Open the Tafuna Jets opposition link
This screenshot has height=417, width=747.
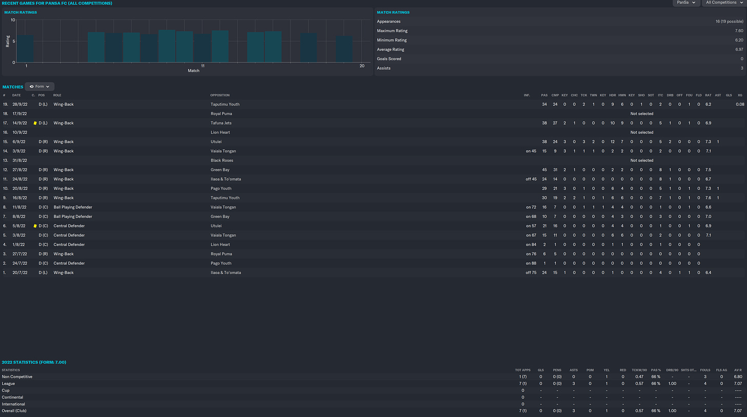tap(221, 123)
